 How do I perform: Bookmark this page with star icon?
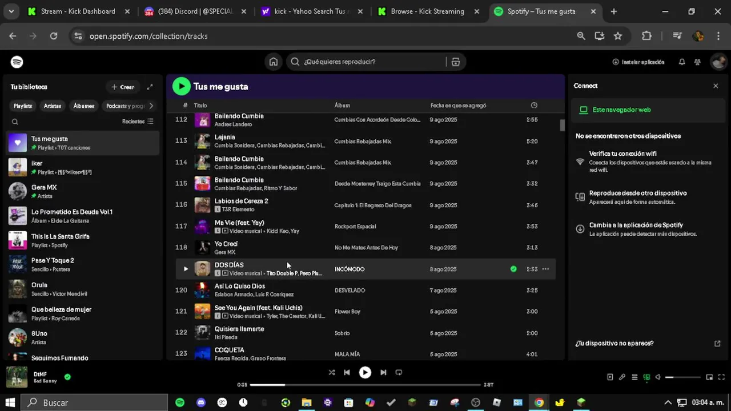coord(618,36)
